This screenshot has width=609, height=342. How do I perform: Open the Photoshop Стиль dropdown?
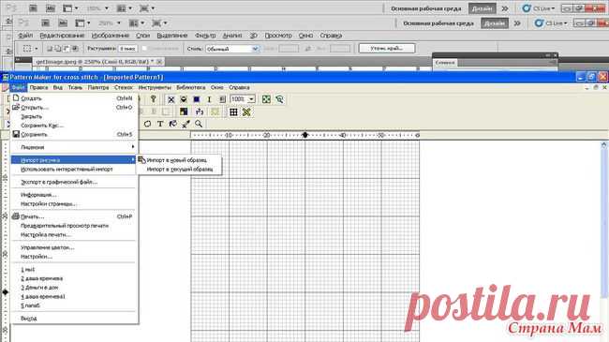(232, 49)
